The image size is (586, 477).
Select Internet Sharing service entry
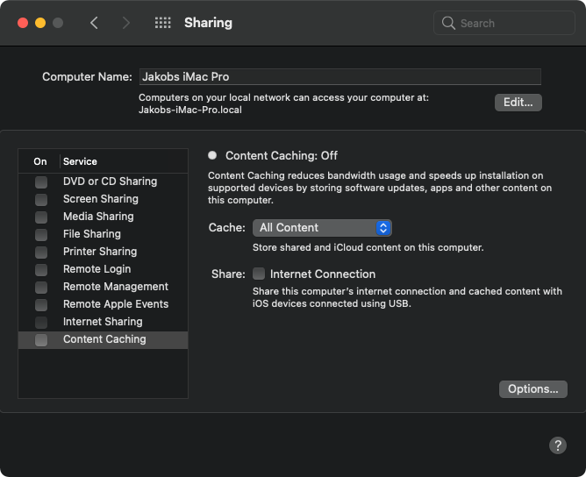click(x=103, y=322)
